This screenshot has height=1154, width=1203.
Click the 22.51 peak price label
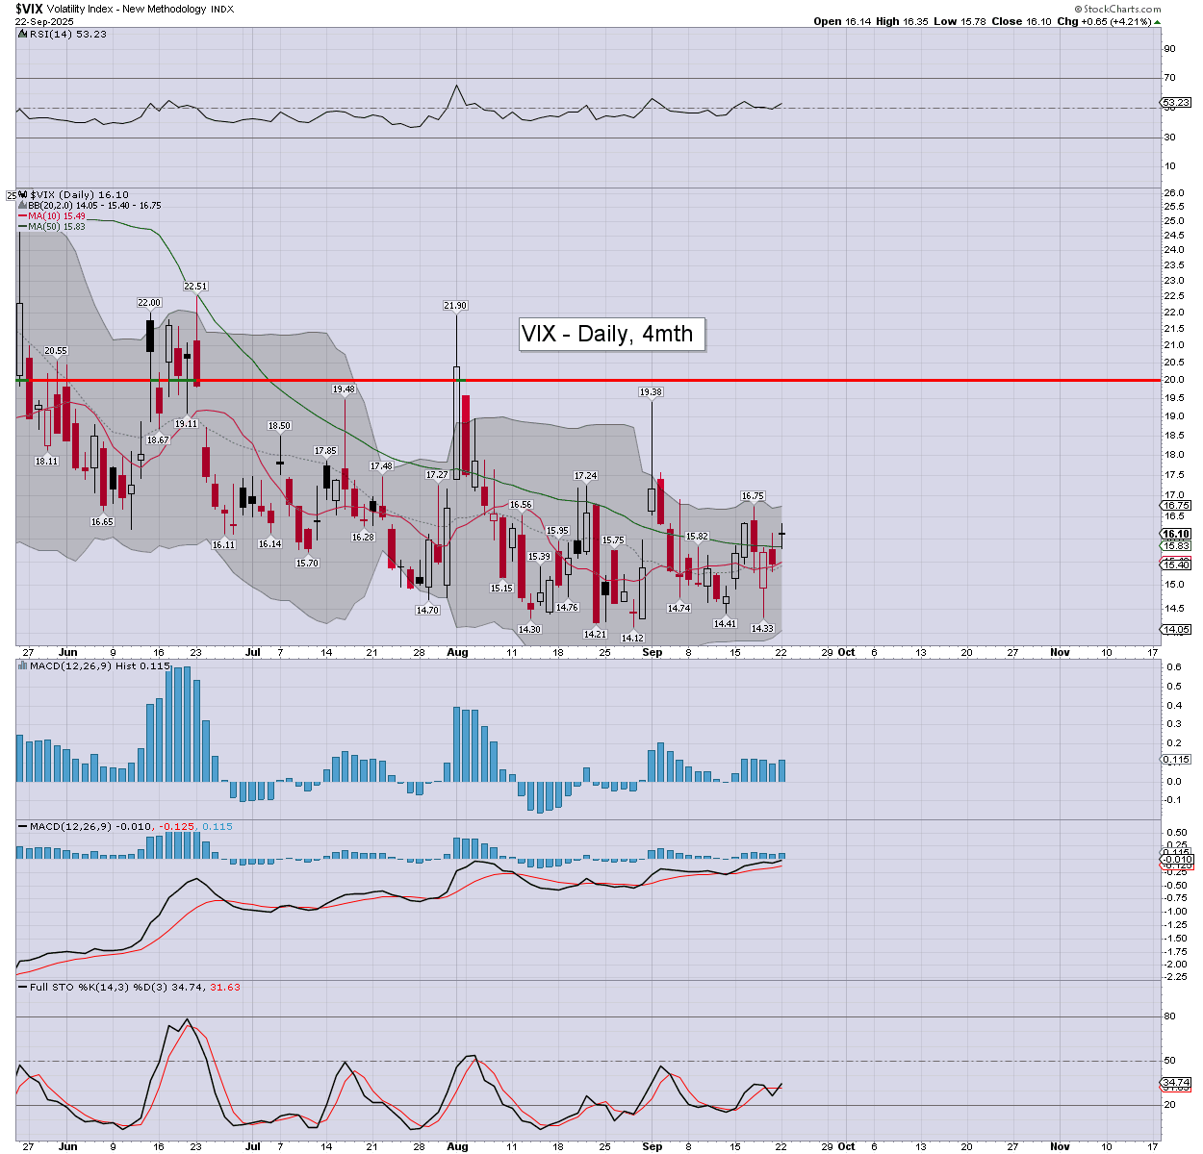coord(195,287)
